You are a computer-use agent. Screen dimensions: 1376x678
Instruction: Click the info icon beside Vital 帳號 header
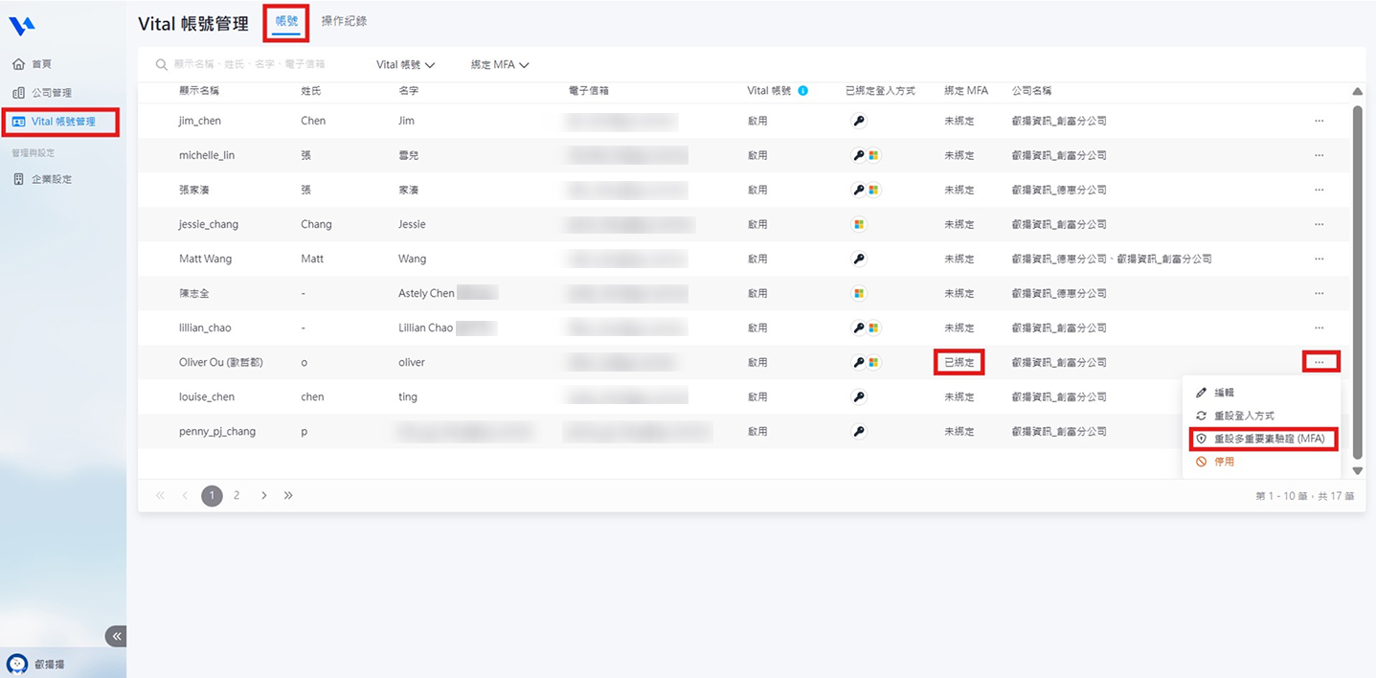point(802,91)
